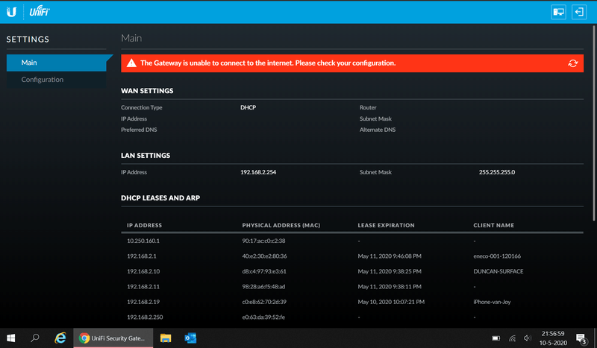The image size is (597, 348).
Task: Select IP address 10.250.160.1 cell
Action: [143, 241]
